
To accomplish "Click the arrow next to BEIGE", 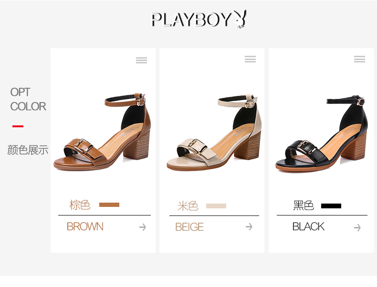I will coord(249,226).
